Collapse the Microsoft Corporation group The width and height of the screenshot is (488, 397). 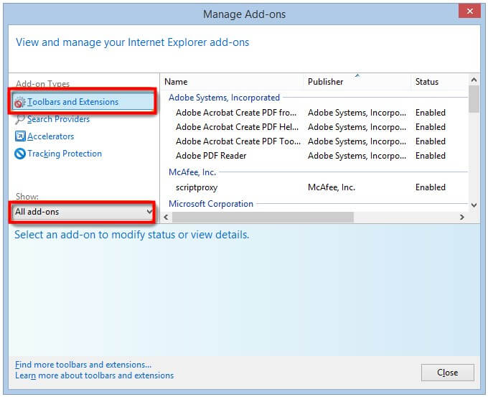click(210, 204)
